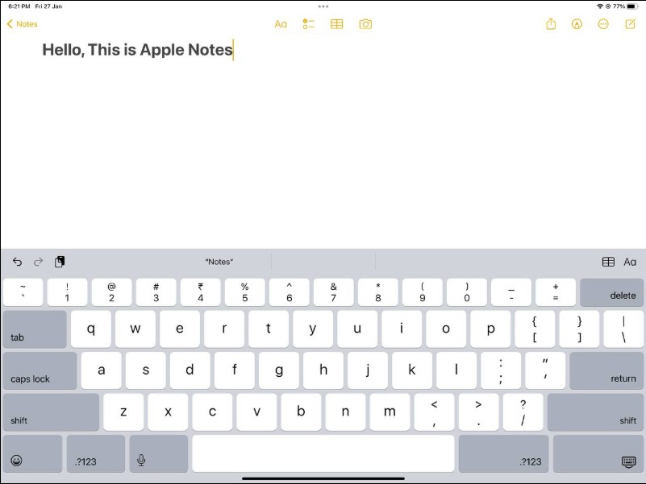Toggle the caps lock key

40,370
